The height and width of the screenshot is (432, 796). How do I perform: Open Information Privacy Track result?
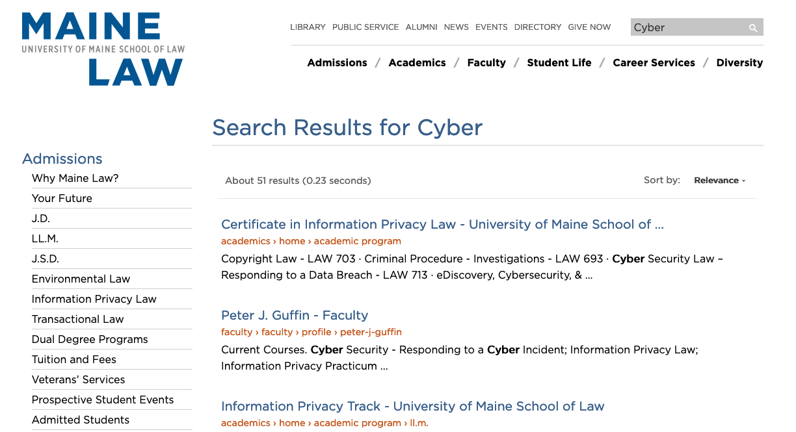[x=413, y=406]
